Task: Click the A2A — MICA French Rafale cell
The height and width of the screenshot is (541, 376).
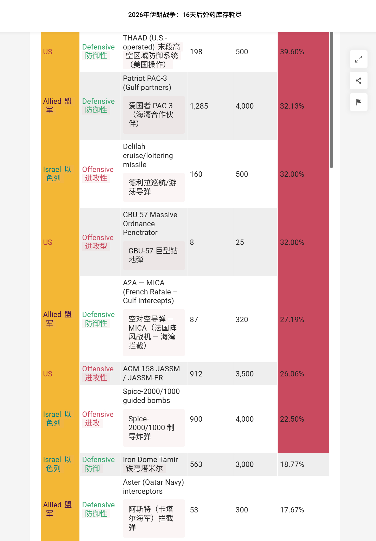Action: click(x=154, y=319)
